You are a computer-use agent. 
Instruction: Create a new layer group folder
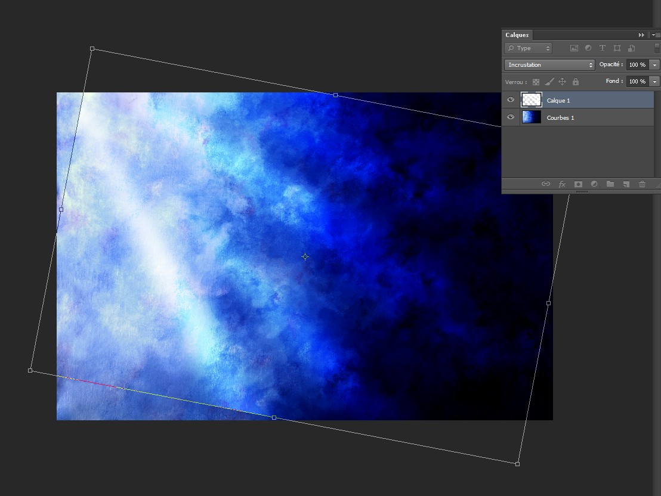click(610, 184)
